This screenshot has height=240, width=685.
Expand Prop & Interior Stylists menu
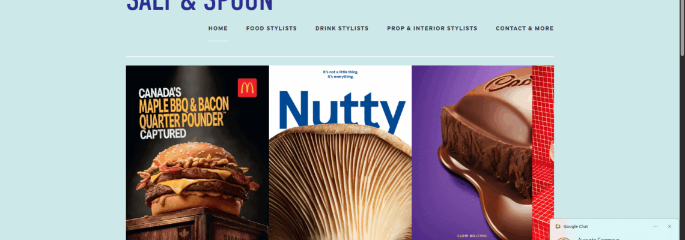point(432,28)
